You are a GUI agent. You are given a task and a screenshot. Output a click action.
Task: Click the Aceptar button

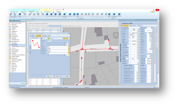pos(66,76)
